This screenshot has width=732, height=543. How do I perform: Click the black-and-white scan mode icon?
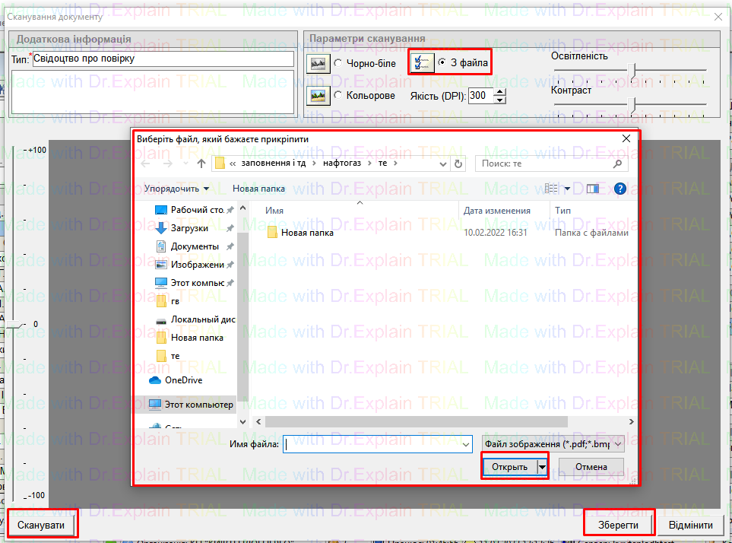[316, 64]
